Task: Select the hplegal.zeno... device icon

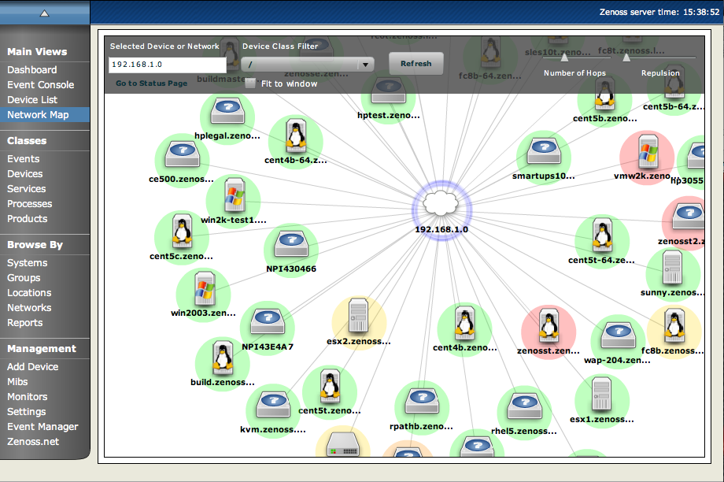Action: pos(227,111)
